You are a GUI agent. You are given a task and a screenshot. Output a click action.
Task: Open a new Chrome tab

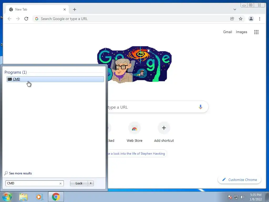point(74,9)
